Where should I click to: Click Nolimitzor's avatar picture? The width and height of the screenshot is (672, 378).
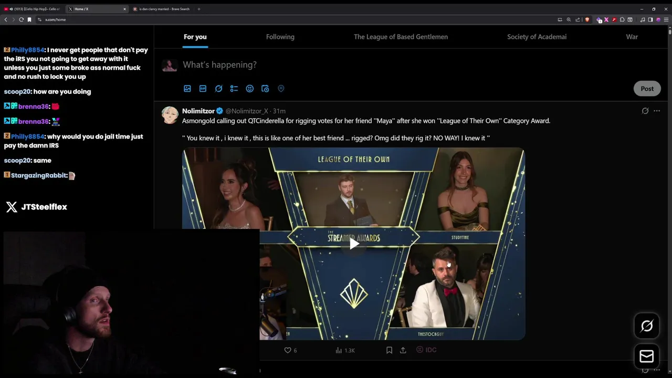[x=170, y=115]
